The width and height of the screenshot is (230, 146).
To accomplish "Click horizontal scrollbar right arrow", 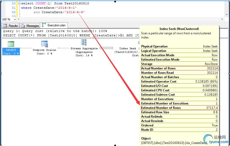I will (x=222, y=19).
